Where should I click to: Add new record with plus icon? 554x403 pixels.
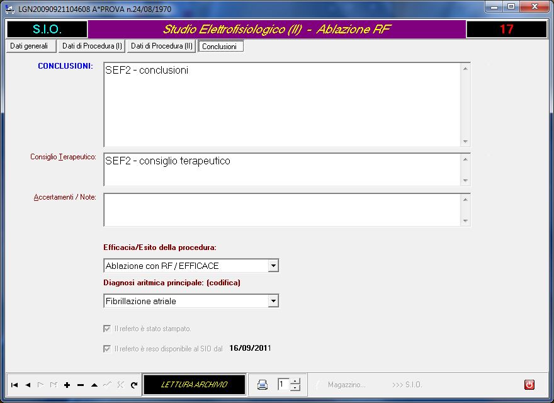[x=67, y=385]
